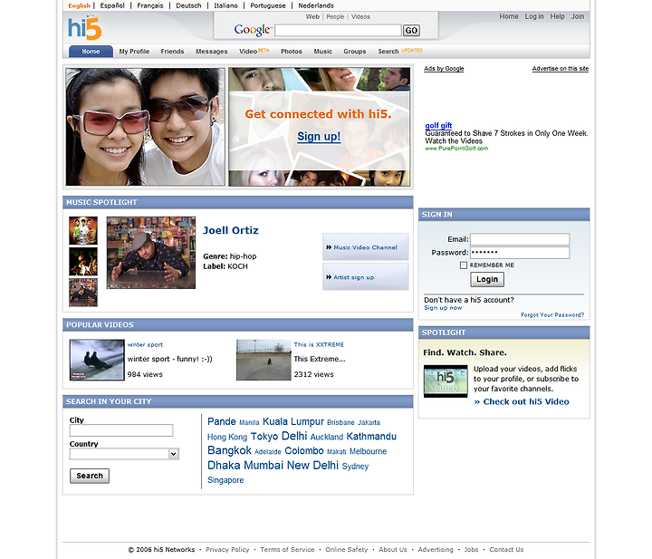Switch language to Deutsch
The image size is (652, 559).
[x=188, y=5]
